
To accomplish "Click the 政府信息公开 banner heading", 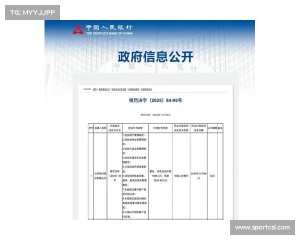I will coord(155,56).
